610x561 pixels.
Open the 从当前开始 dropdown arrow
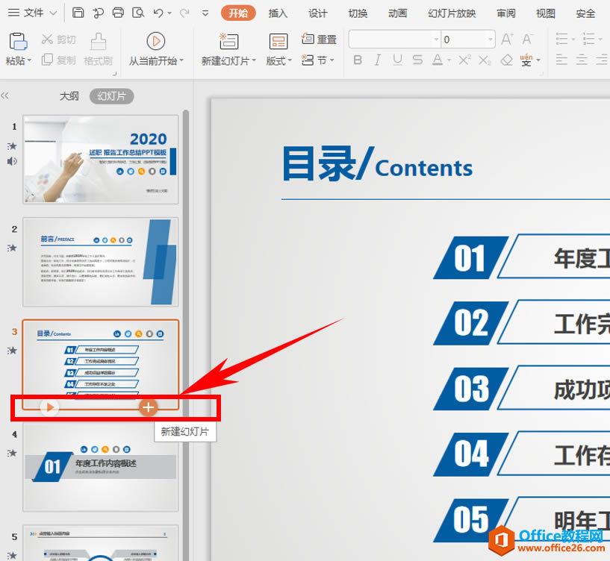(181, 61)
